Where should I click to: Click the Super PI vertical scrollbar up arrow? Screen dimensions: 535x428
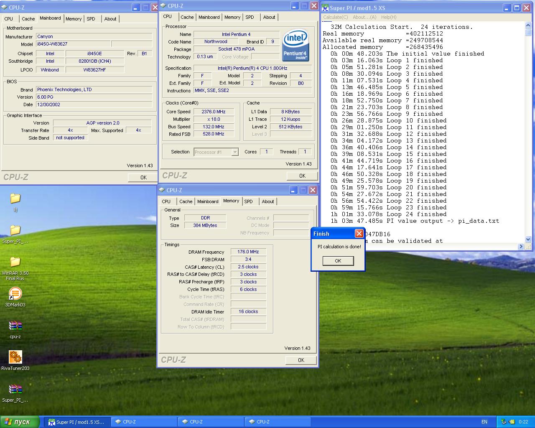(x=528, y=26)
